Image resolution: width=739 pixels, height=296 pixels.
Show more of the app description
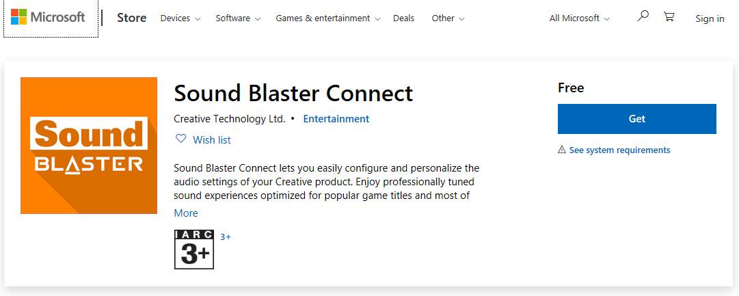pyautogui.click(x=186, y=213)
